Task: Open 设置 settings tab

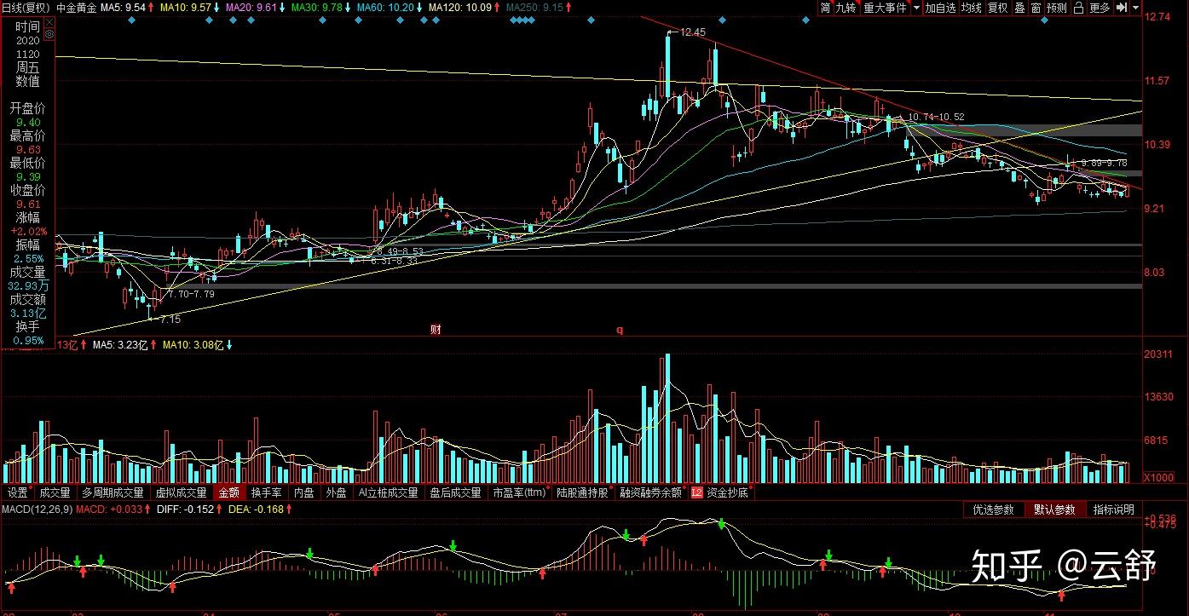Action: coord(18,492)
